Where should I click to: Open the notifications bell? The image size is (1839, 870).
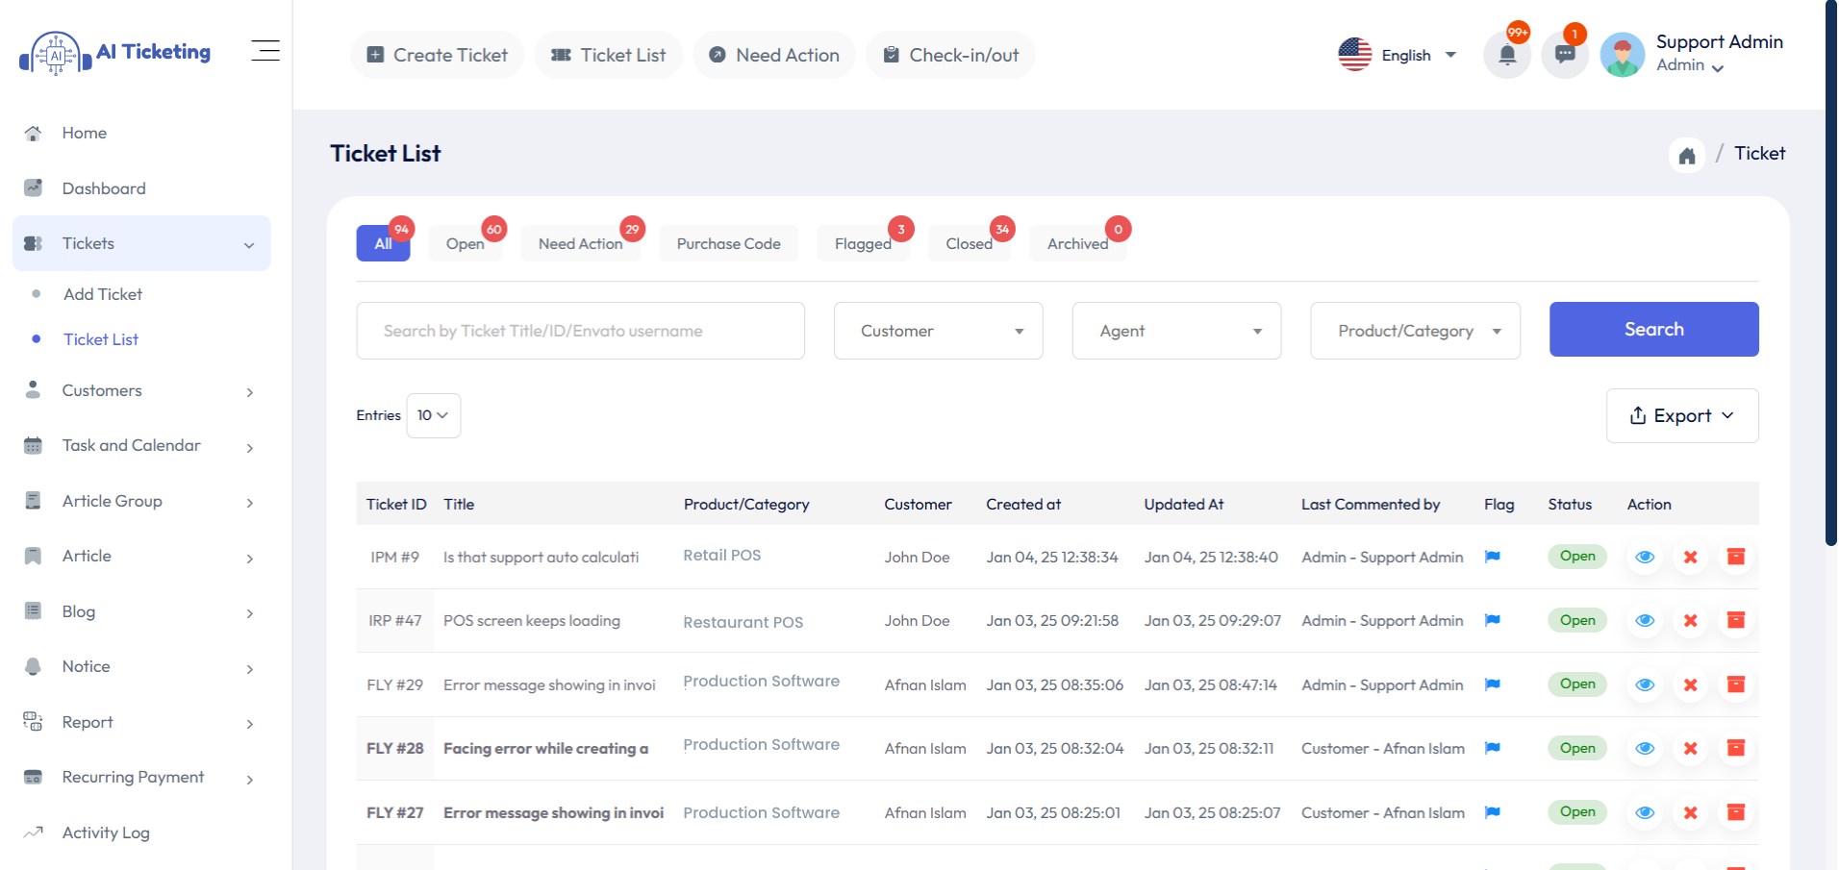click(1506, 55)
